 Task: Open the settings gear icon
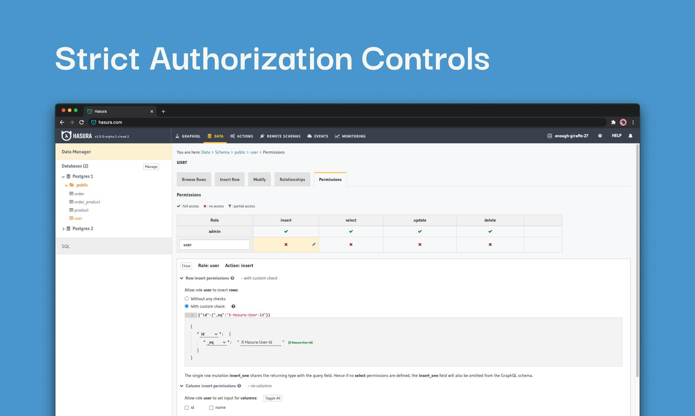(600, 136)
